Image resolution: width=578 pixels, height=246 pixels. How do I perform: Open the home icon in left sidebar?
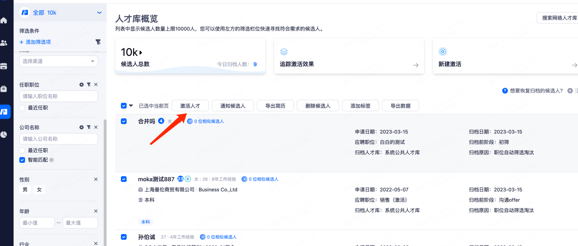point(4,20)
